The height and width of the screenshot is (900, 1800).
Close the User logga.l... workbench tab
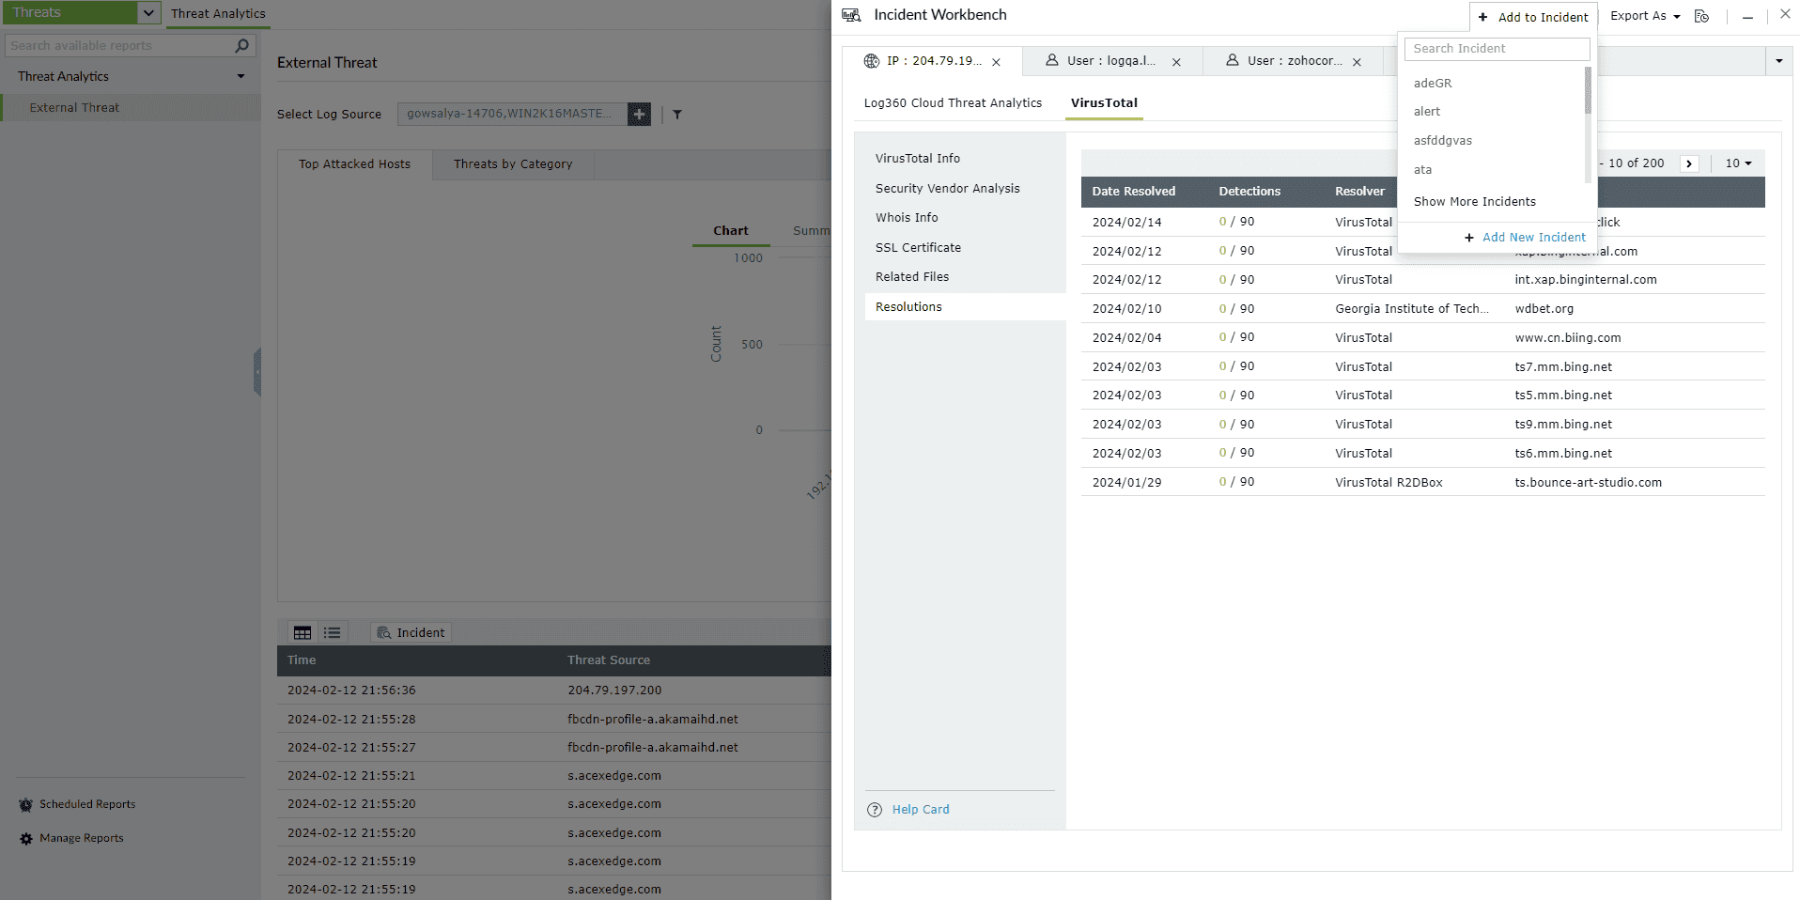[x=1176, y=62]
